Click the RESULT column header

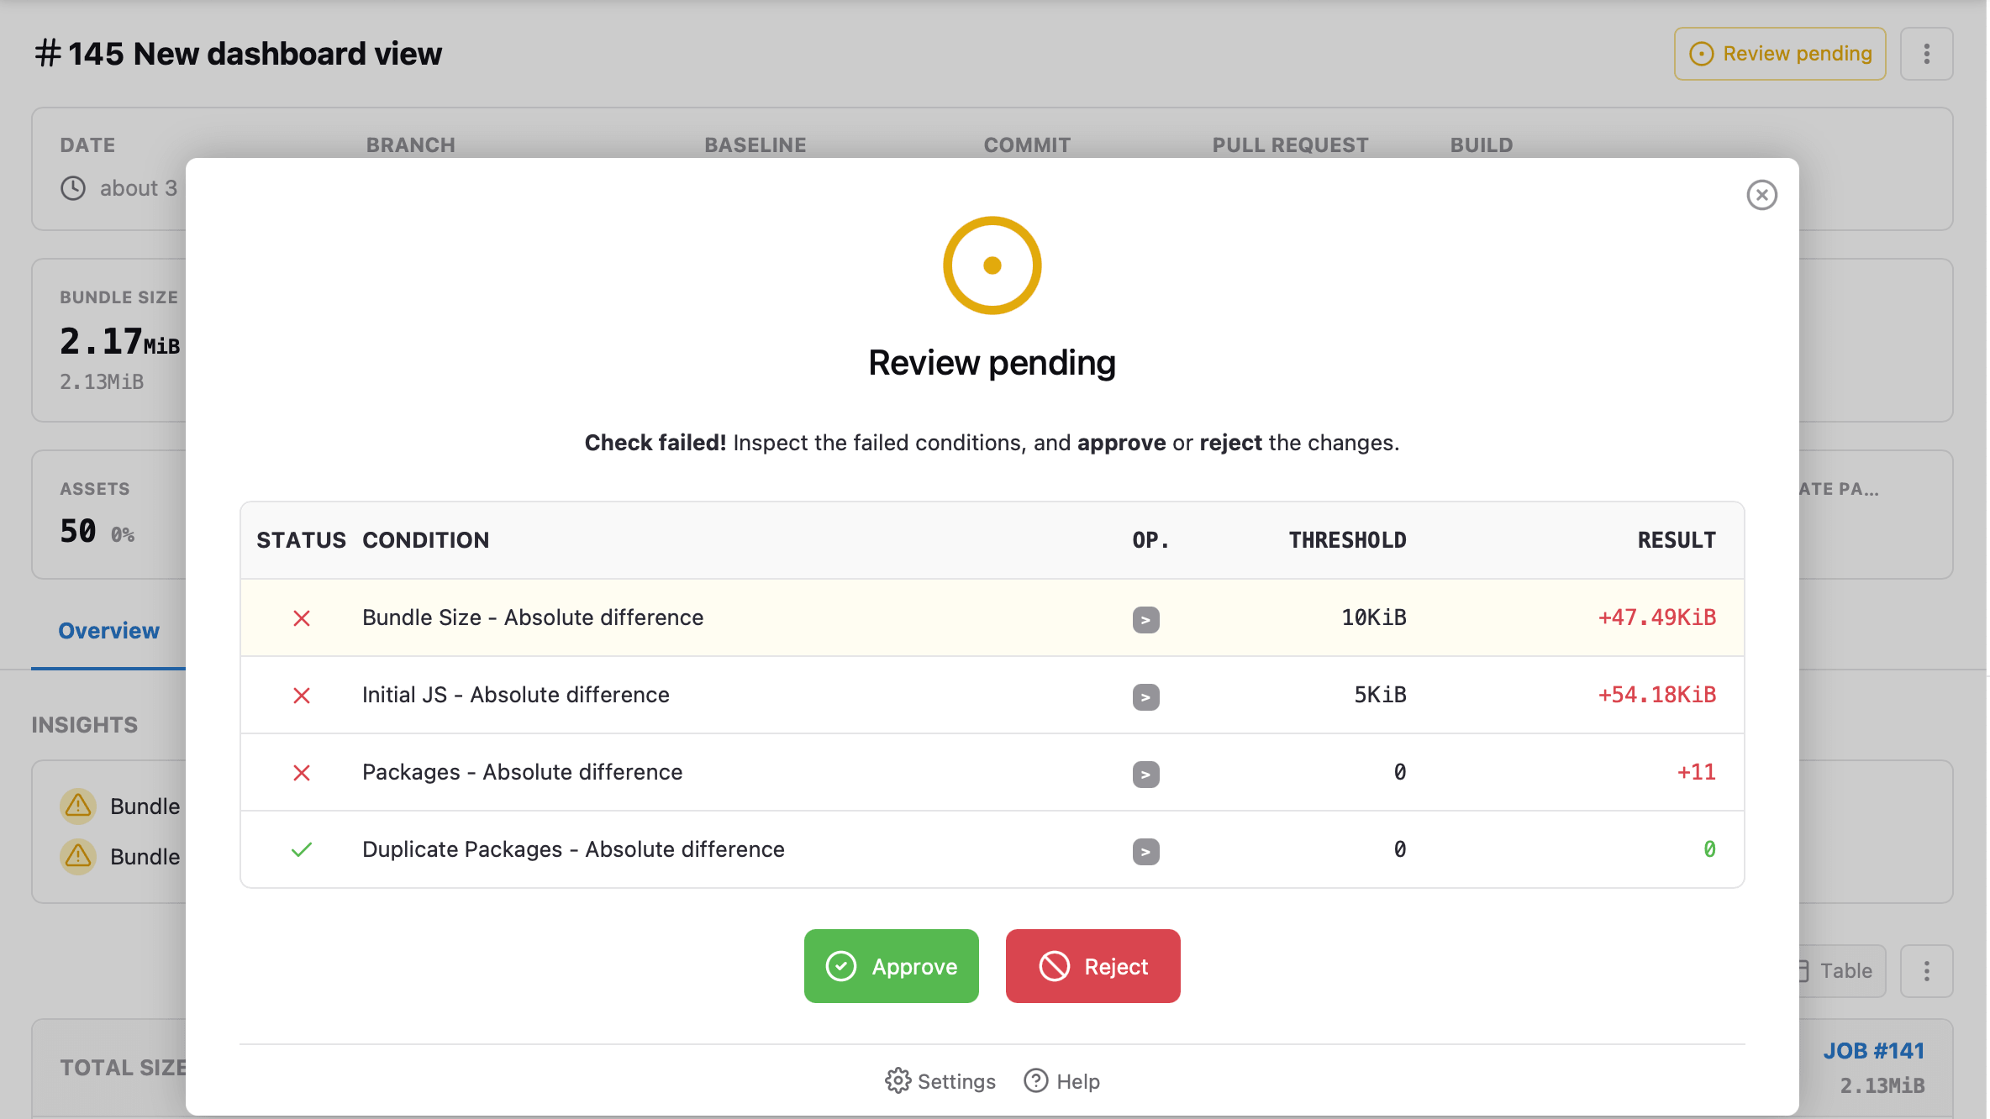point(1677,540)
